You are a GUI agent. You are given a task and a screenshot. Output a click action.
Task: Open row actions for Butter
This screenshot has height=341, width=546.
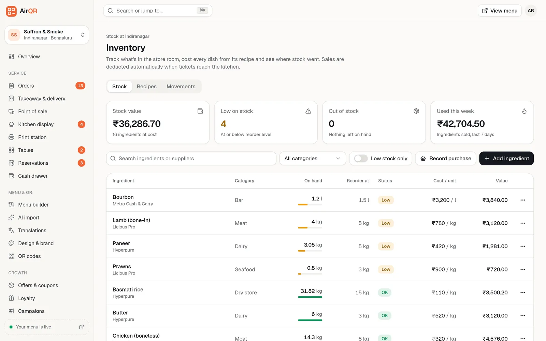(523, 316)
